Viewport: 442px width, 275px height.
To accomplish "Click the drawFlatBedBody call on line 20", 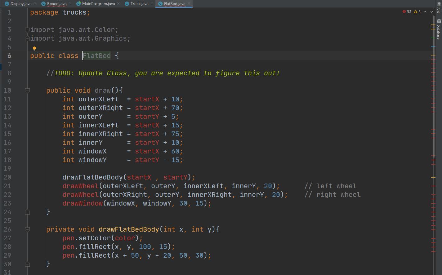I will (x=92, y=177).
